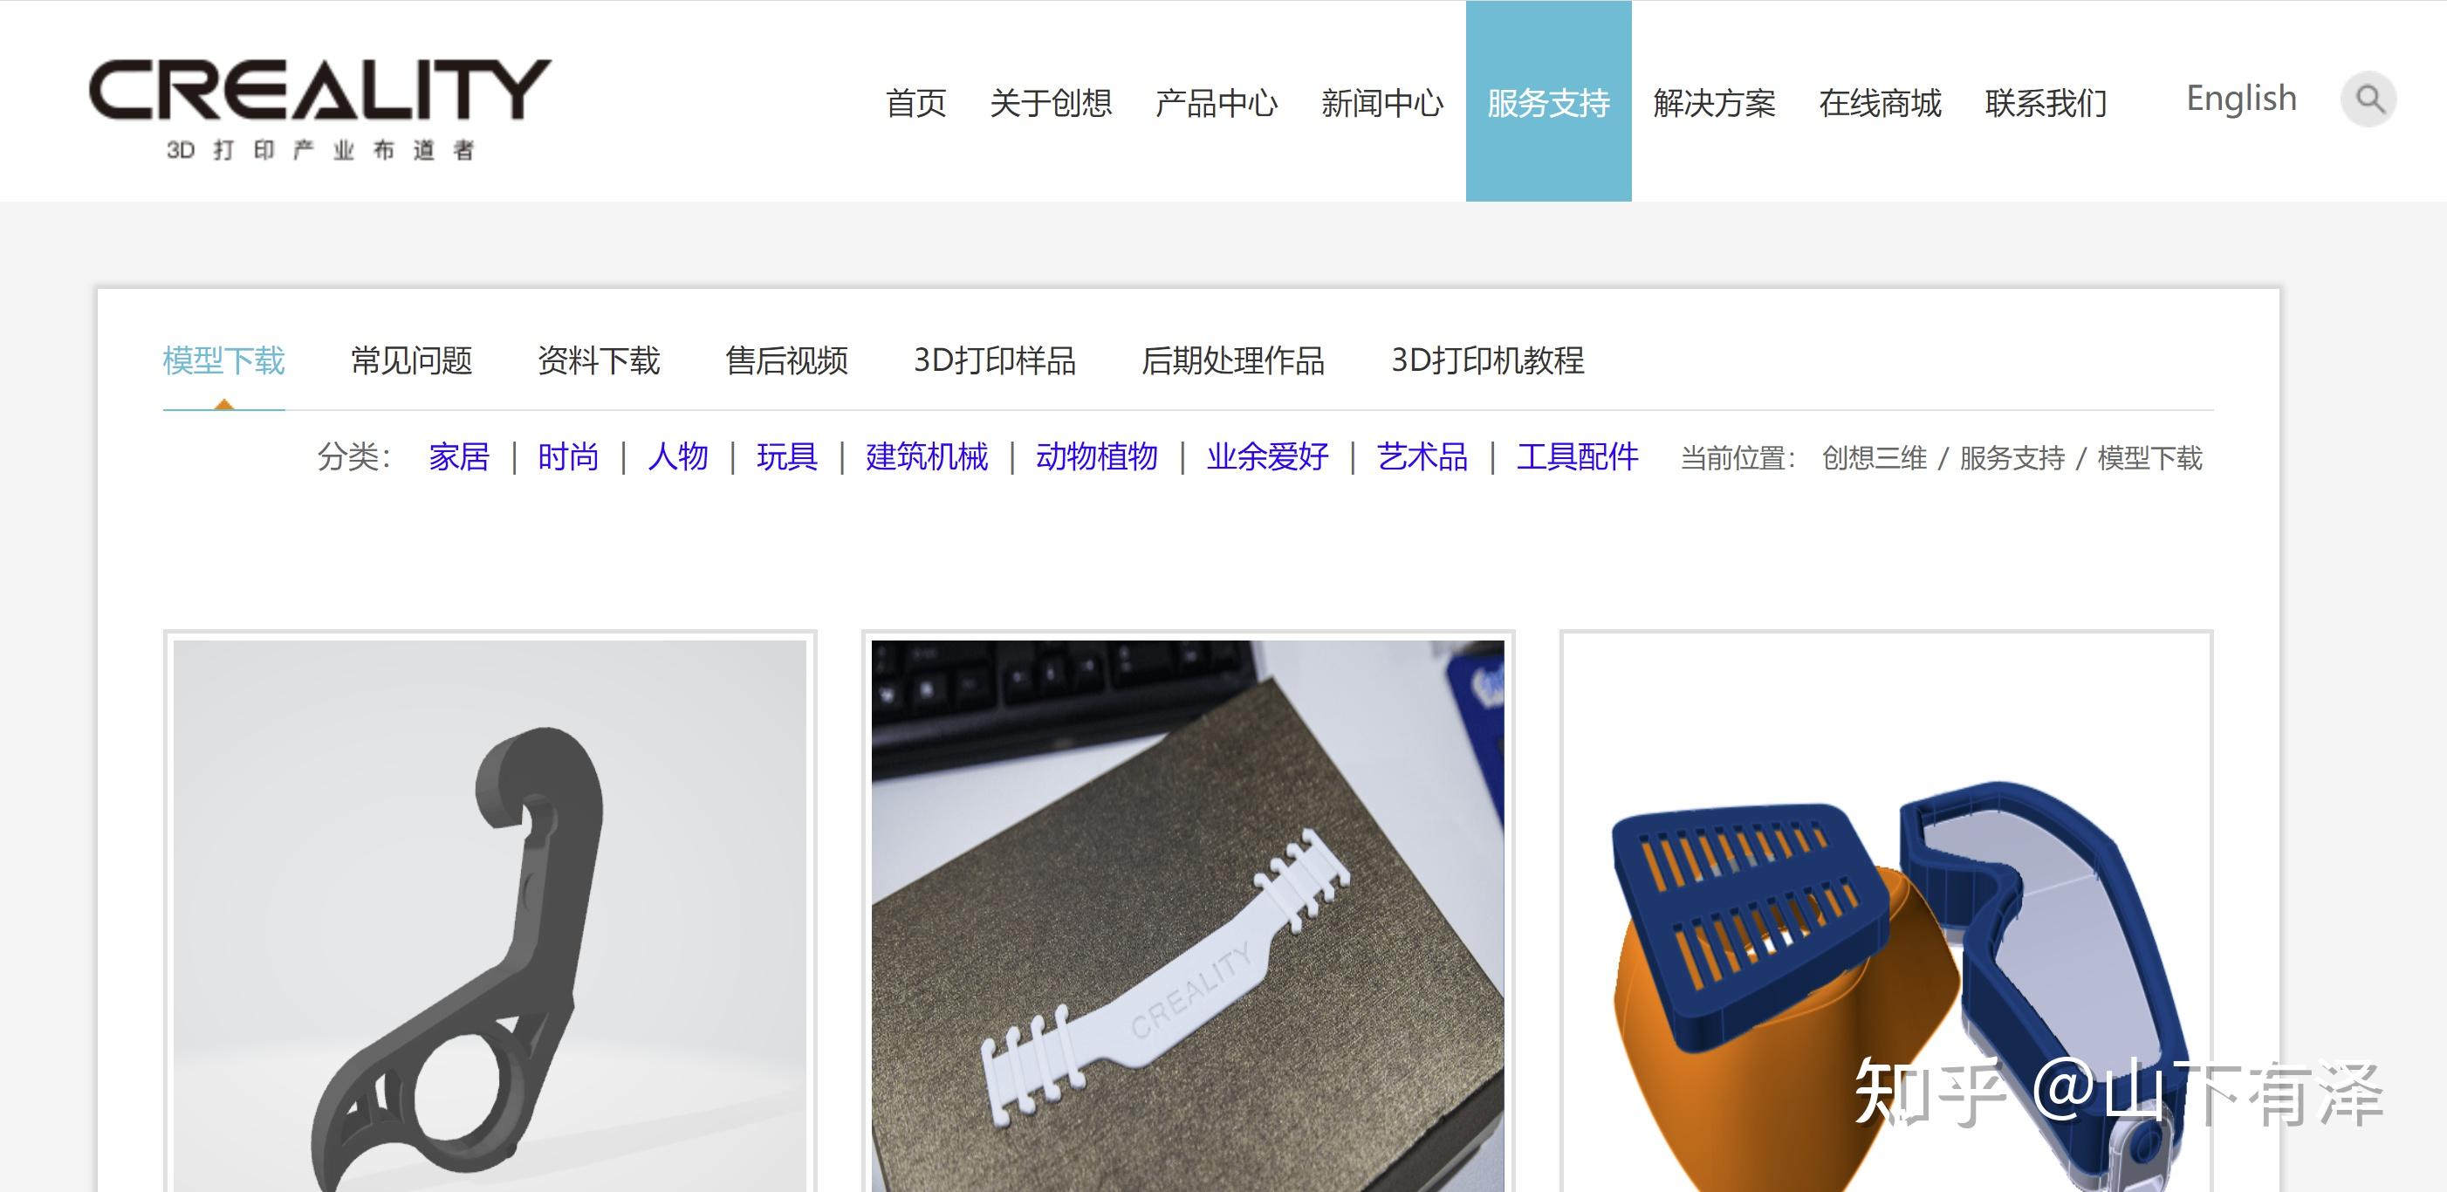The width and height of the screenshot is (2447, 1192).
Task: Open the blue goggles model thumbnail
Action: click(x=1886, y=912)
